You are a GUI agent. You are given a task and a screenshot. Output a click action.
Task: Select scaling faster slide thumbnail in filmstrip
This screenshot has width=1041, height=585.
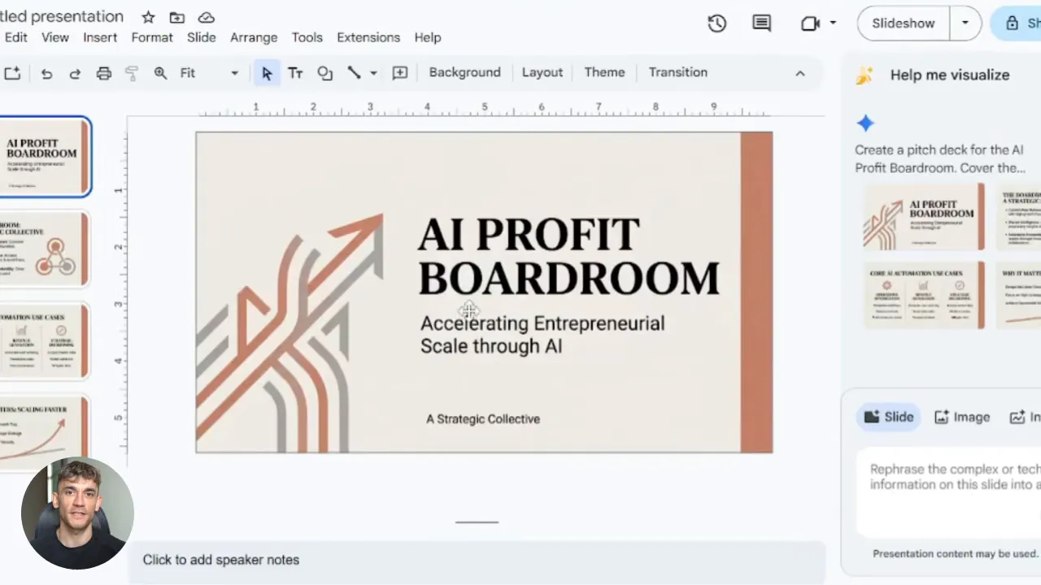pyautogui.click(x=45, y=432)
